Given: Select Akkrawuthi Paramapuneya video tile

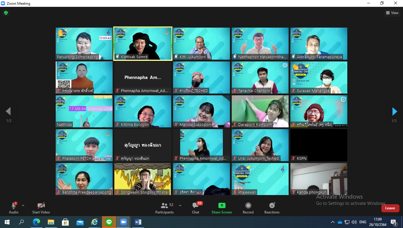Looking at the screenshot, I should pos(319,44).
